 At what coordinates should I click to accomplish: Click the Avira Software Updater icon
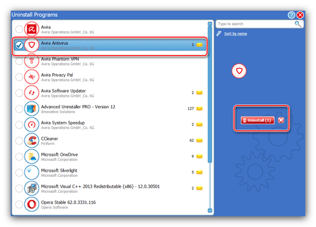point(32,93)
